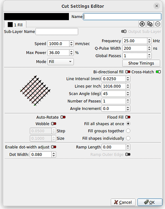Duplicate the sub-layer with copy icon
The width and height of the screenshot is (165, 209).
[150, 24]
